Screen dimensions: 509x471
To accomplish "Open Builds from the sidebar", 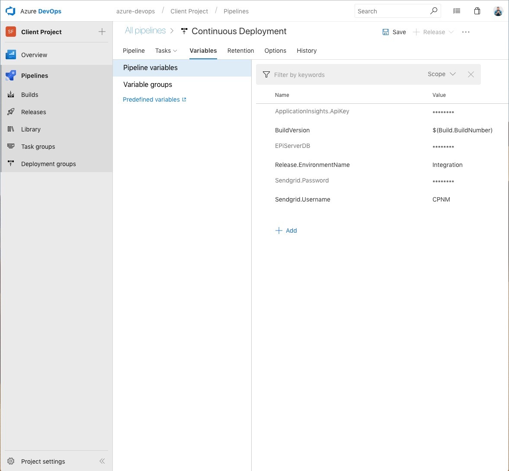I will [29, 95].
